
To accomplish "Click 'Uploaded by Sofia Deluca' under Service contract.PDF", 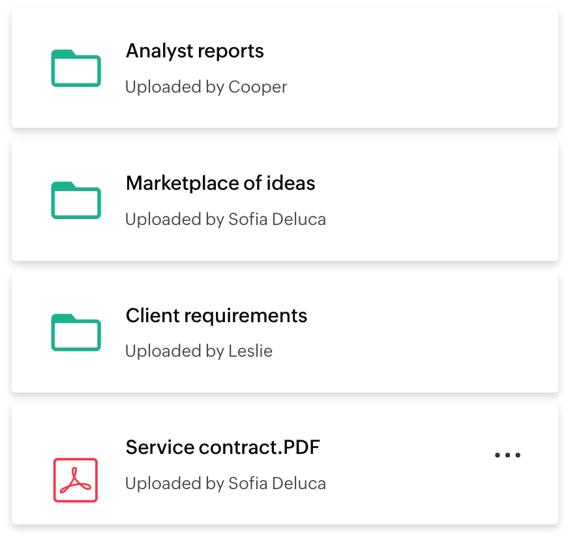I will (x=225, y=483).
